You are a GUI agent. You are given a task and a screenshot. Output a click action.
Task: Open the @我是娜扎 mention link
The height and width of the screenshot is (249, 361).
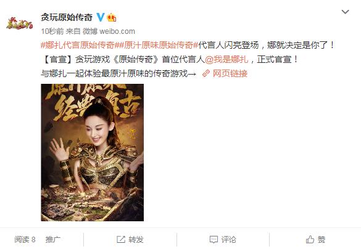coord(226,59)
